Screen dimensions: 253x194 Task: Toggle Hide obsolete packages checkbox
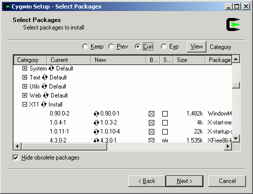click(16, 157)
